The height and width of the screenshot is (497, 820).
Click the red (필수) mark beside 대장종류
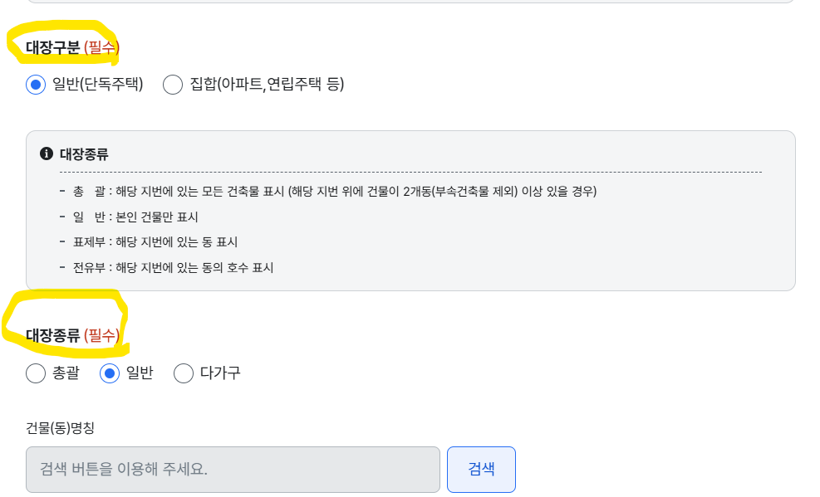[101, 335]
